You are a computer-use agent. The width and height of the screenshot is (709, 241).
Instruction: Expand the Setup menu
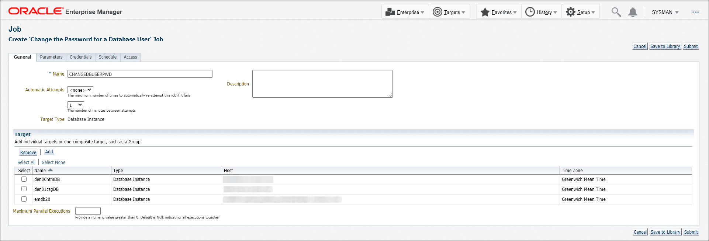[x=581, y=12]
